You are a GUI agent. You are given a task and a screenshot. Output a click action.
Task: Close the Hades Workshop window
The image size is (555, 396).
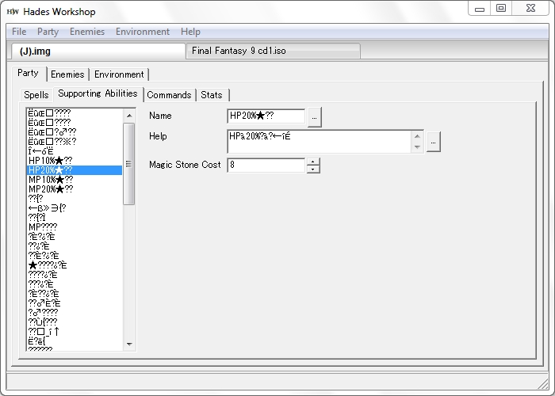530,9
